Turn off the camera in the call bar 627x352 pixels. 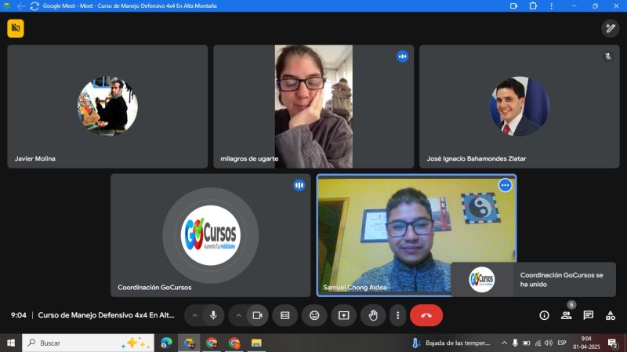tap(256, 315)
